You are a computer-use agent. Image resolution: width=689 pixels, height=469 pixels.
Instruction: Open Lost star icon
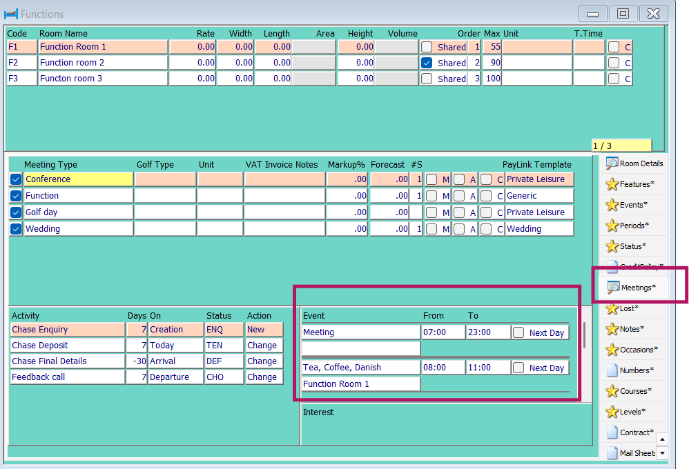(x=612, y=309)
